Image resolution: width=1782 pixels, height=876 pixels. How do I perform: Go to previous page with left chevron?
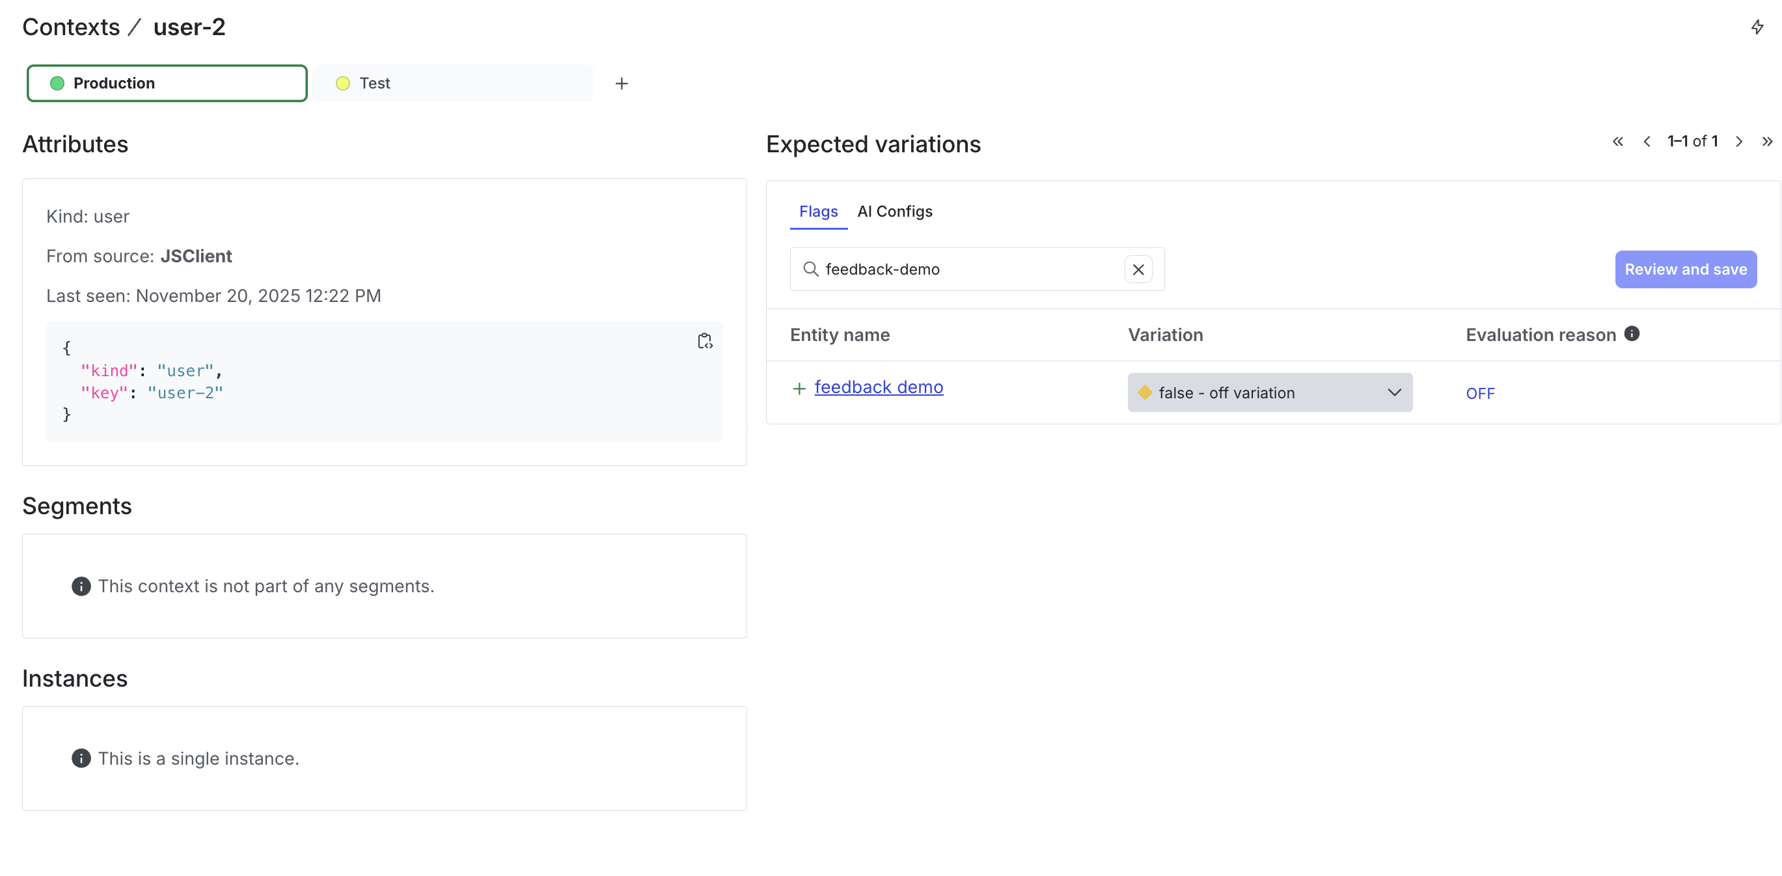[1647, 141]
